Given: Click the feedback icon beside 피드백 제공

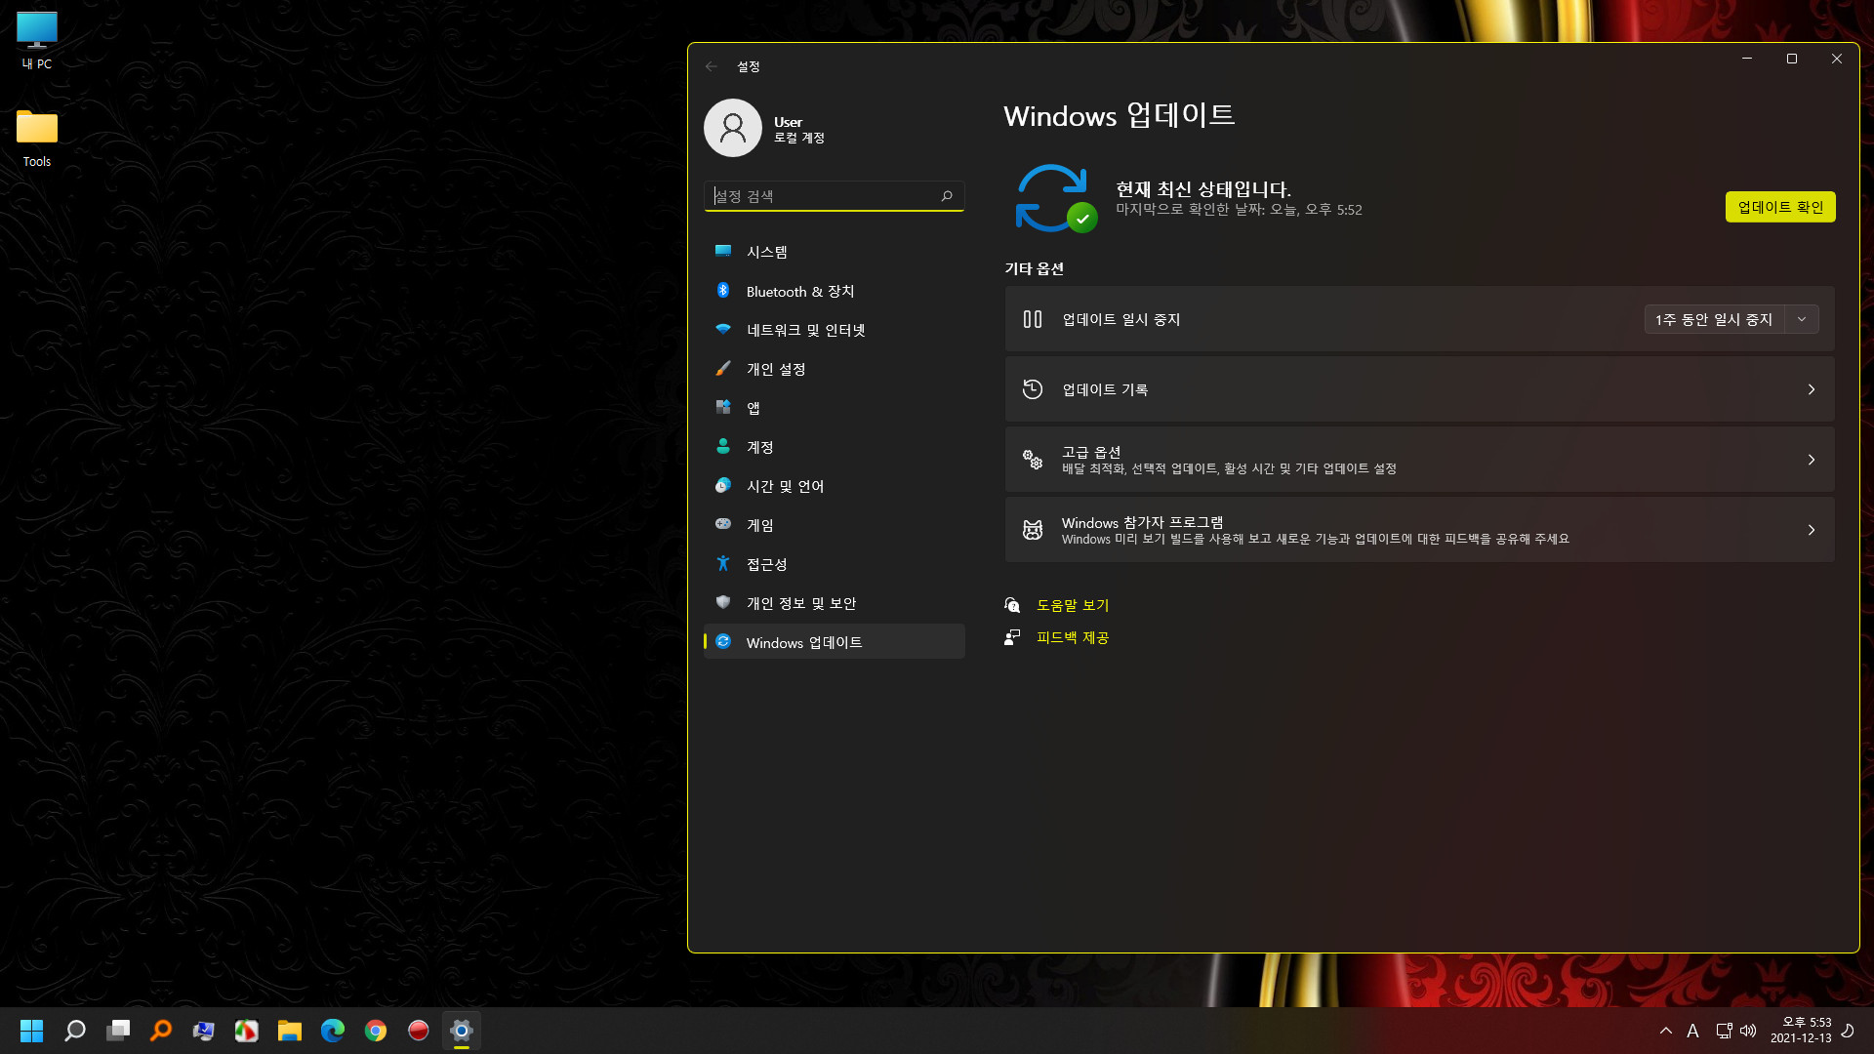Looking at the screenshot, I should [1012, 637].
